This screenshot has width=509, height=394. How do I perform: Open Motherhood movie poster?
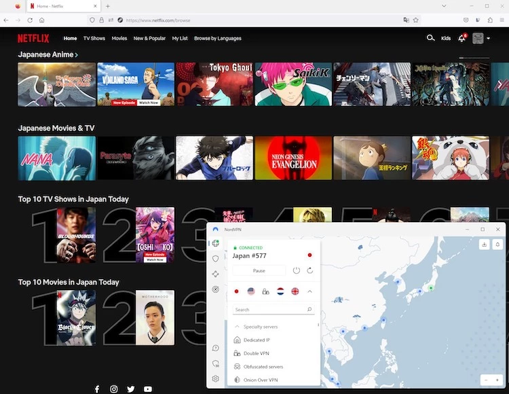155,318
